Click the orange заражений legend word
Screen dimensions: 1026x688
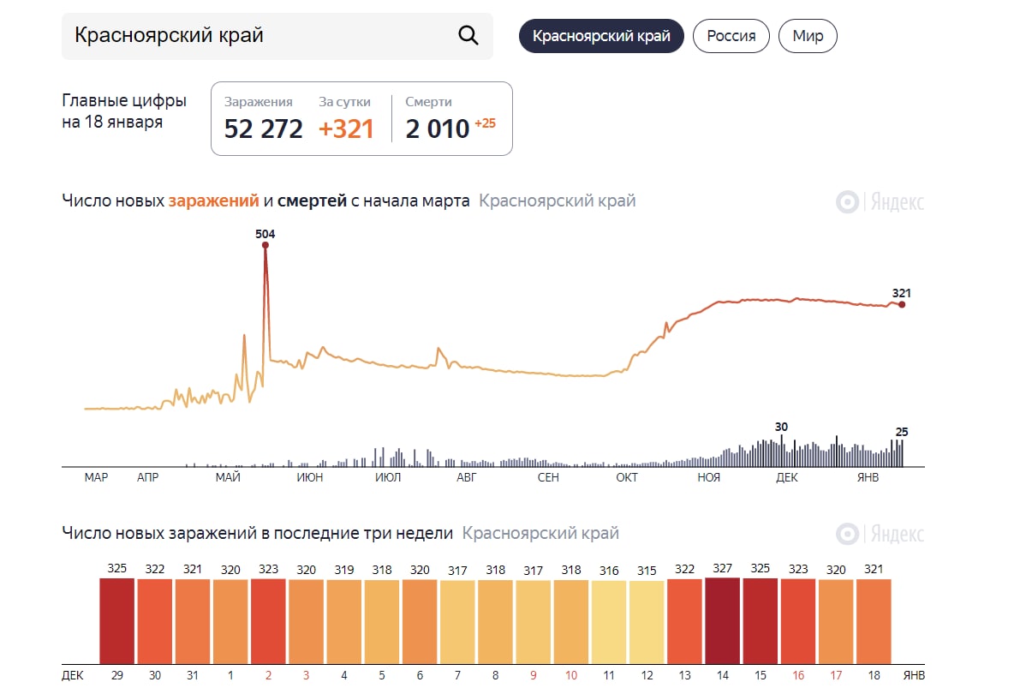coord(213,201)
